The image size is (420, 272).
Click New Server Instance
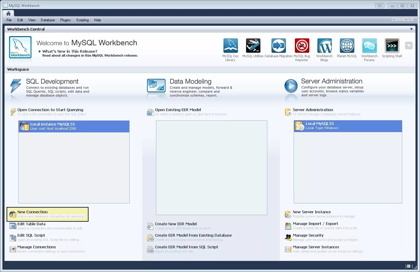[x=312, y=212]
